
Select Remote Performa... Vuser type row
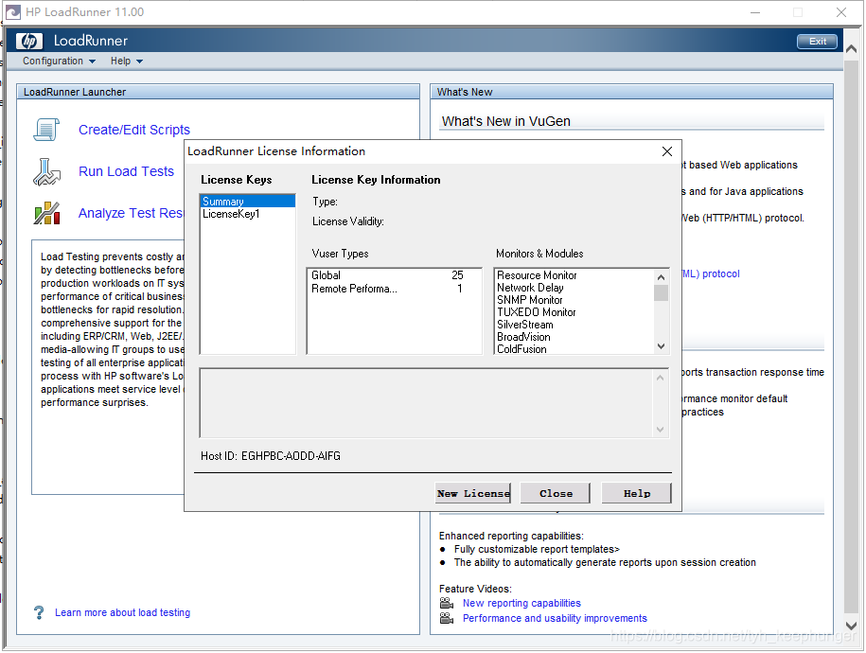tap(394, 289)
